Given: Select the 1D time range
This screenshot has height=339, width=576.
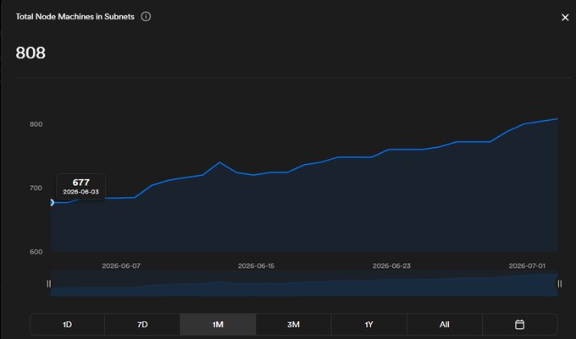Looking at the screenshot, I should [67, 325].
